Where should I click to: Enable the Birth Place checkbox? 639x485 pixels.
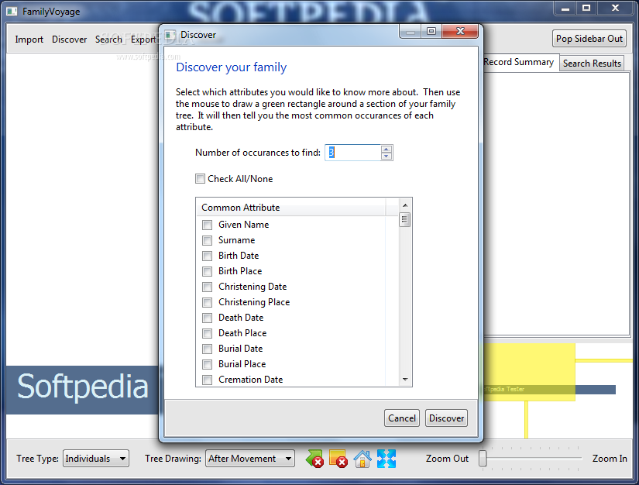point(207,271)
